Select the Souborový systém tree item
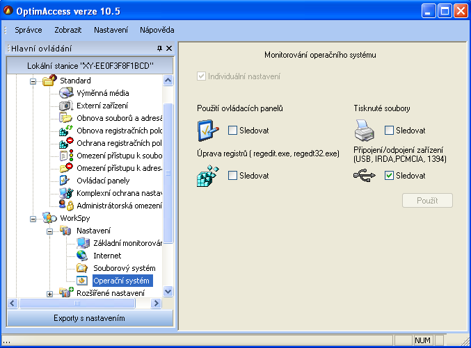 click(x=125, y=268)
